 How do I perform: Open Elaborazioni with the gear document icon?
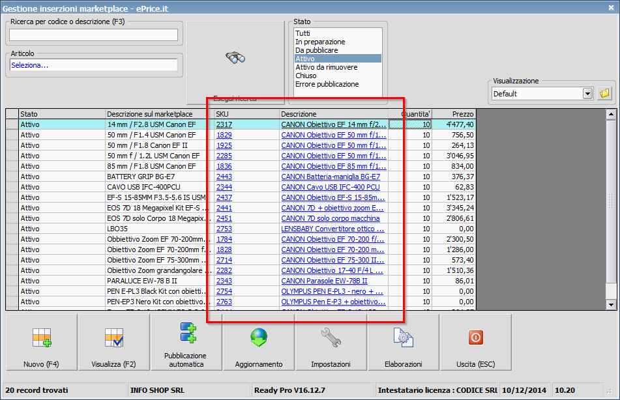click(404, 337)
